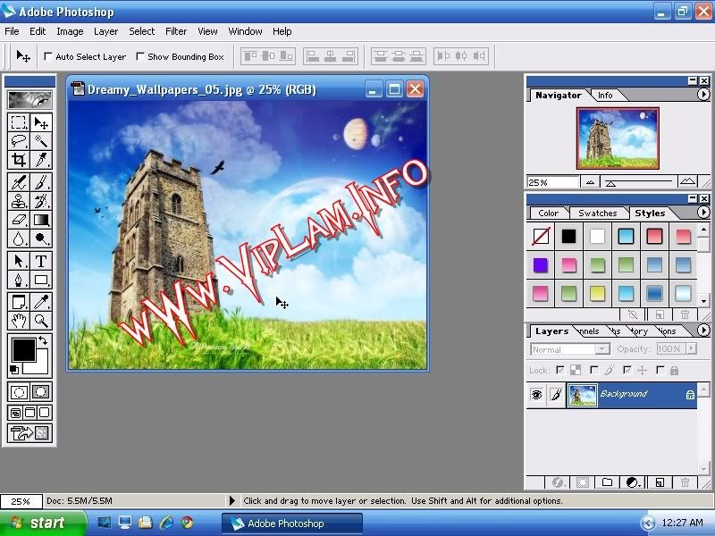Hide the Background layer using the eye icon
Viewport: 715px width, 536px height.
tap(537, 395)
